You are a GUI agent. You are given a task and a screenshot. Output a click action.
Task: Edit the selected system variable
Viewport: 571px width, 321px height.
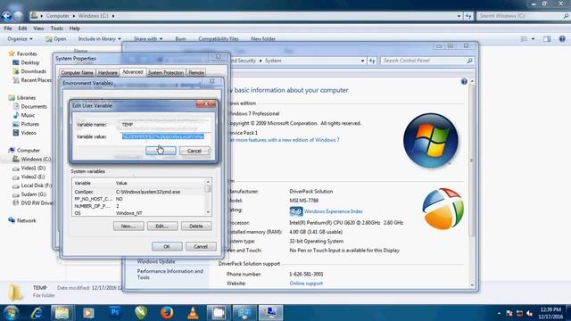[162, 226]
